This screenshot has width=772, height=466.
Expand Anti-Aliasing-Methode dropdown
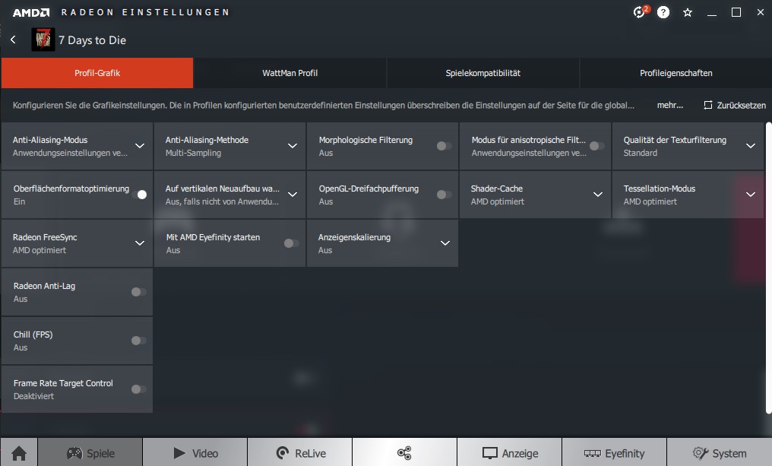point(293,146)
